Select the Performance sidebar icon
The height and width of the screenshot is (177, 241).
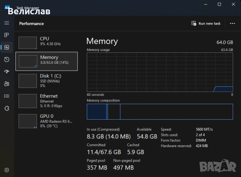click(6, 47)
